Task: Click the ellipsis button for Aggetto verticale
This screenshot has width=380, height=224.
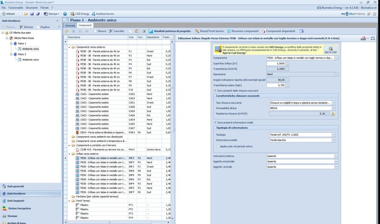Action: coord(336,167)
